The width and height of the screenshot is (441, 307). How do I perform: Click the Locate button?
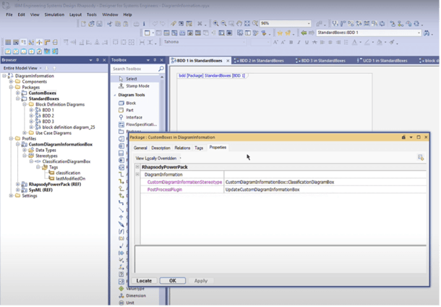144,281
